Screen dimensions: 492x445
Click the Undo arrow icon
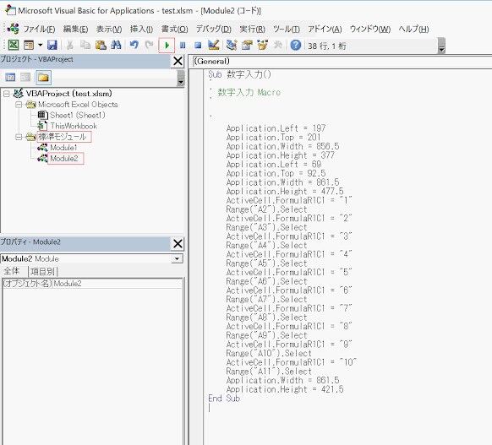134,46
